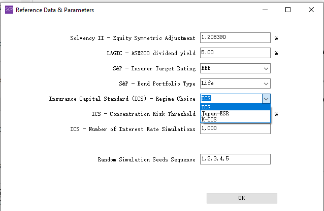Choose Japan-ESR from the regime list
The width and height of the screenshot is (324, 211).
coord(235,113)
